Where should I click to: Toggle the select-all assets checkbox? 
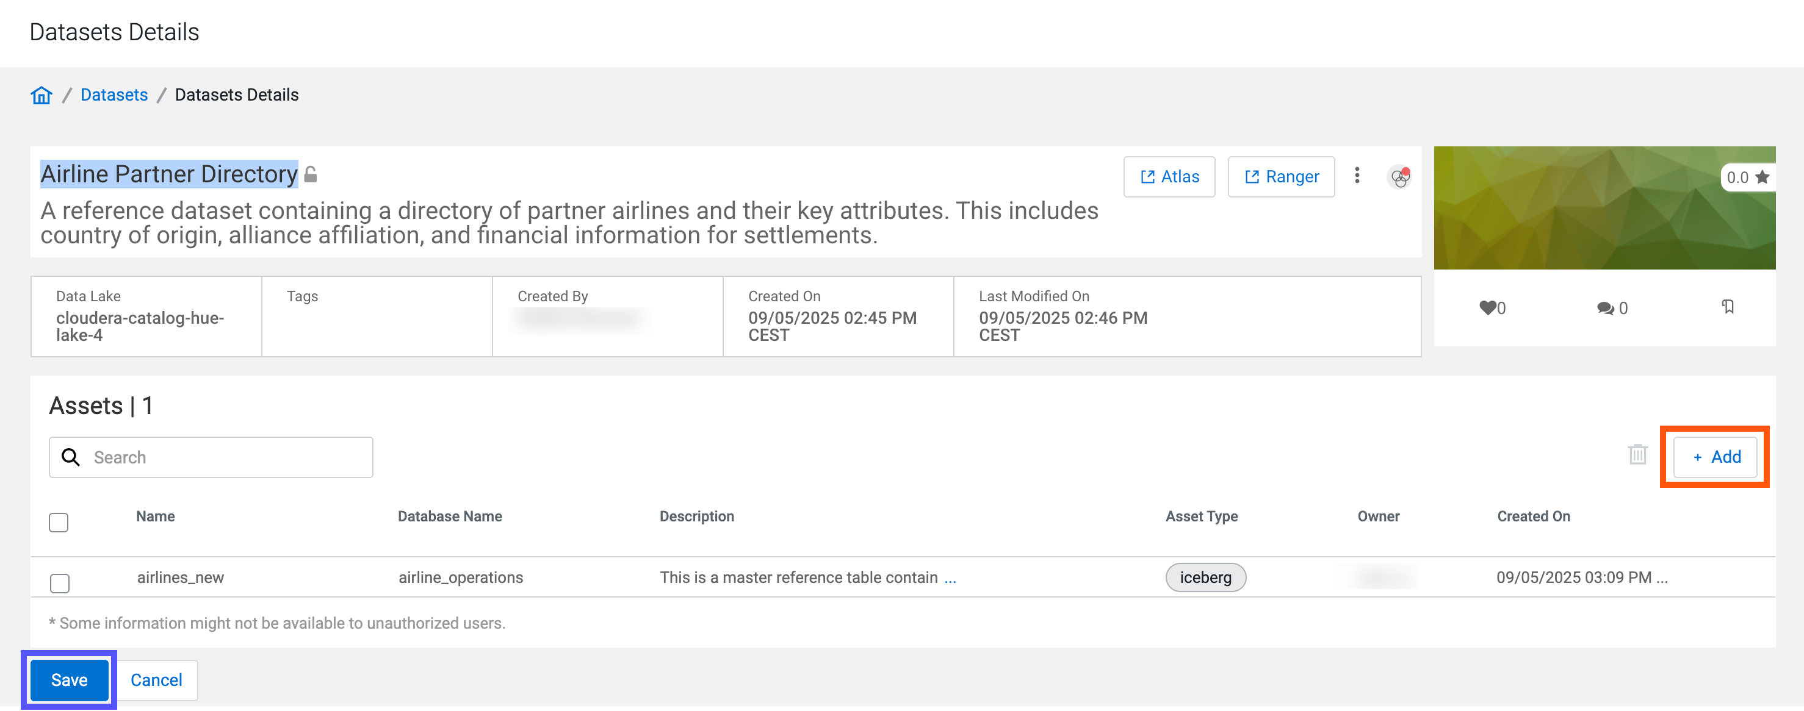(x=59, y=523)
